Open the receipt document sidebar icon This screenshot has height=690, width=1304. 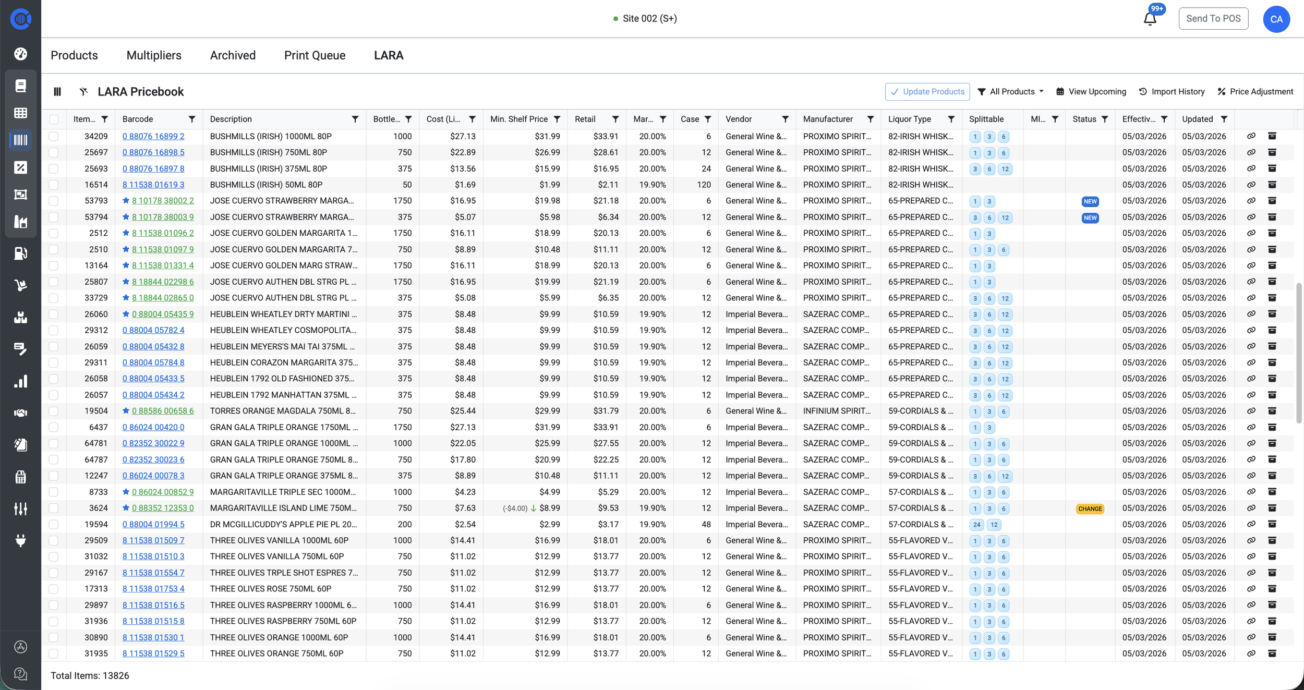(x=20, y=86)
